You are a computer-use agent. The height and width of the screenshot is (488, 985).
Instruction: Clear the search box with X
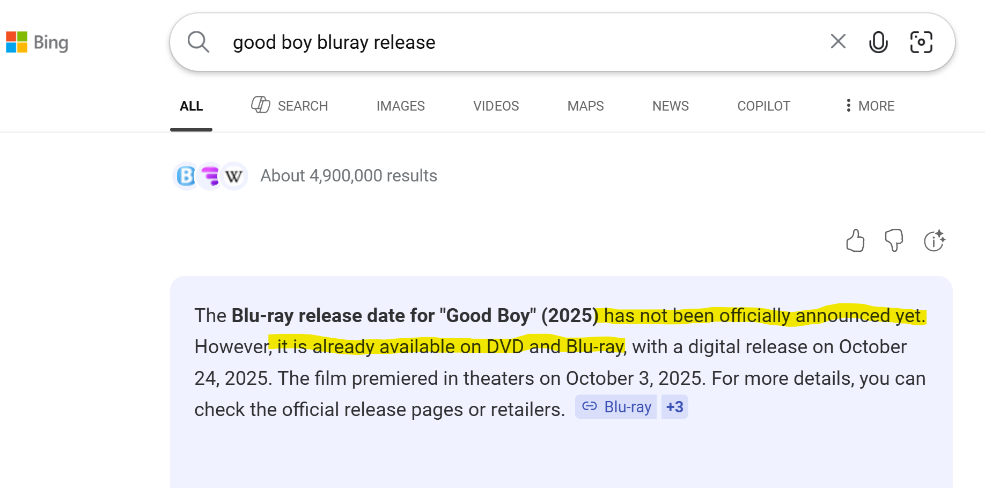(837, 41)
